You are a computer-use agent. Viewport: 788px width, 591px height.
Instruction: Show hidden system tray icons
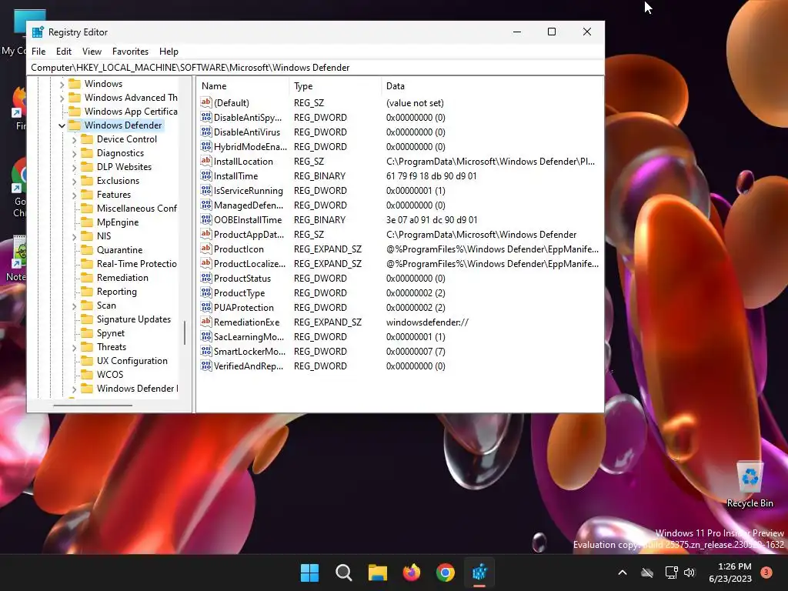coord(622,573)
